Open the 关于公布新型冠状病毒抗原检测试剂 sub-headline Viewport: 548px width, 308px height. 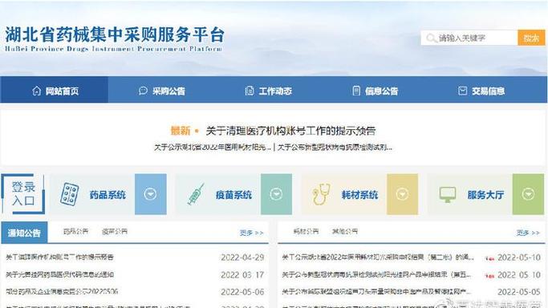click(335, 148)
